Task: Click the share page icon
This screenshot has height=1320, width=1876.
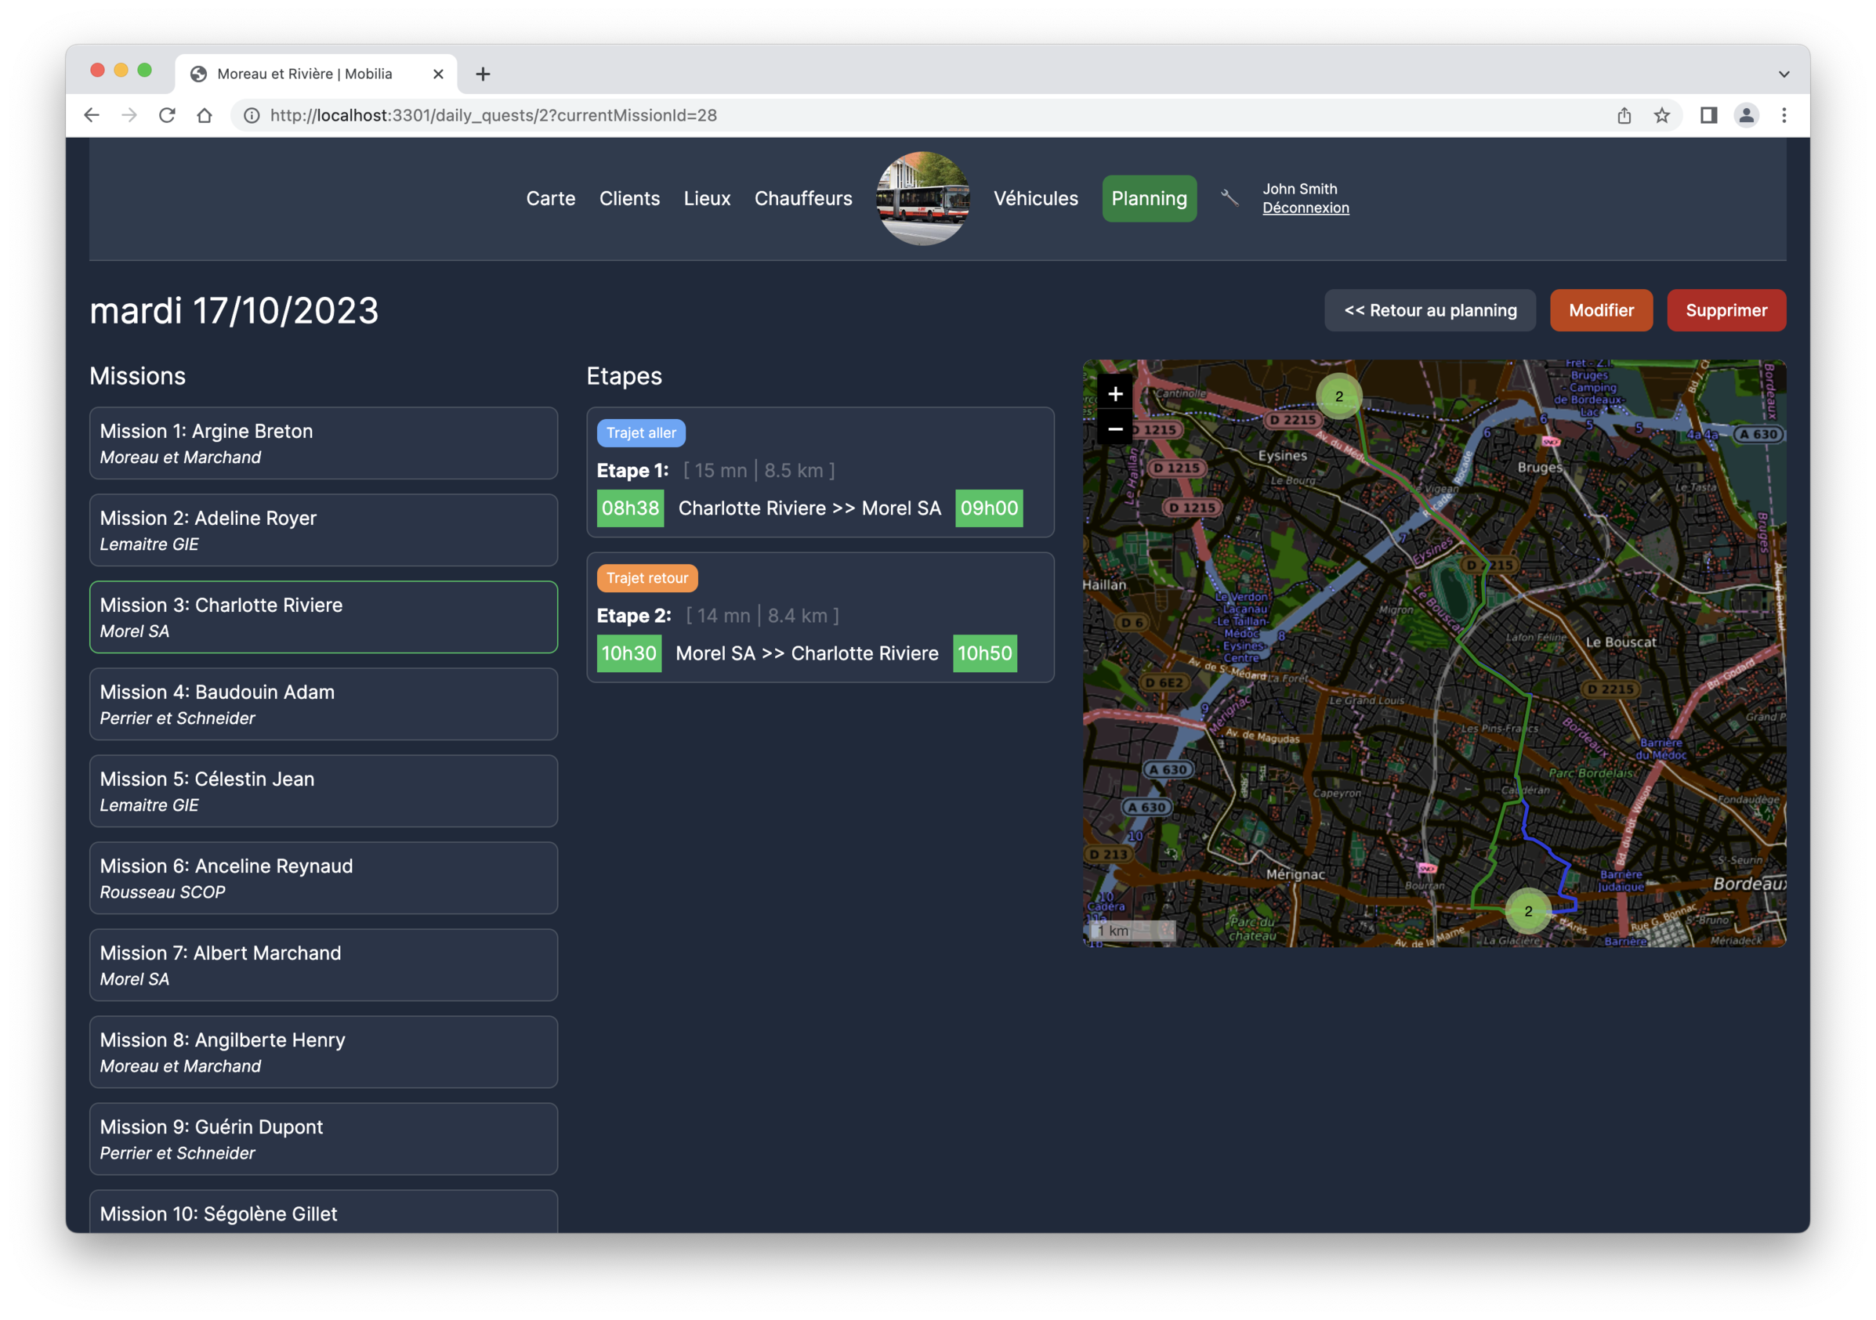Action: (x=1624, y=115)
